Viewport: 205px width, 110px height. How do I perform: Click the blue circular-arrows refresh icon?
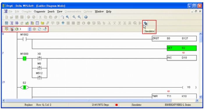(x=39, y=29)
